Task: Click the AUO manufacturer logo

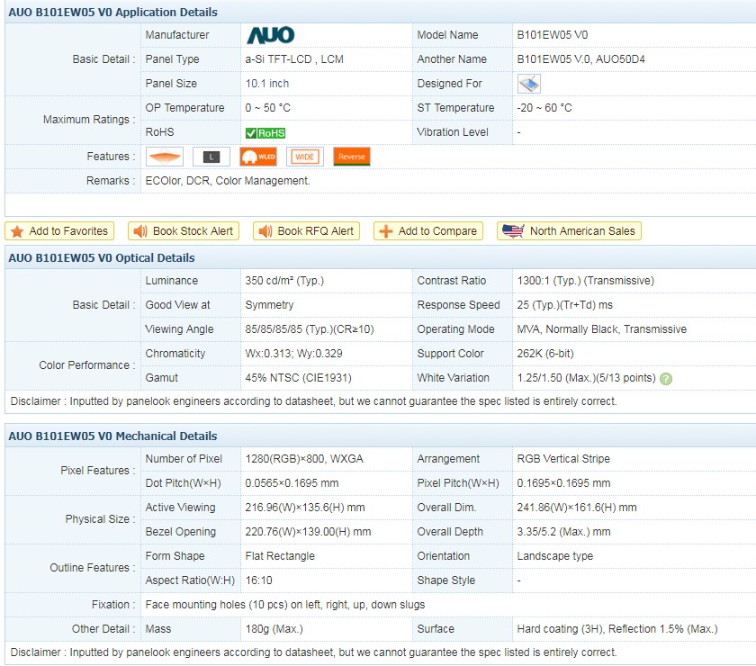Action: (271, 35)
